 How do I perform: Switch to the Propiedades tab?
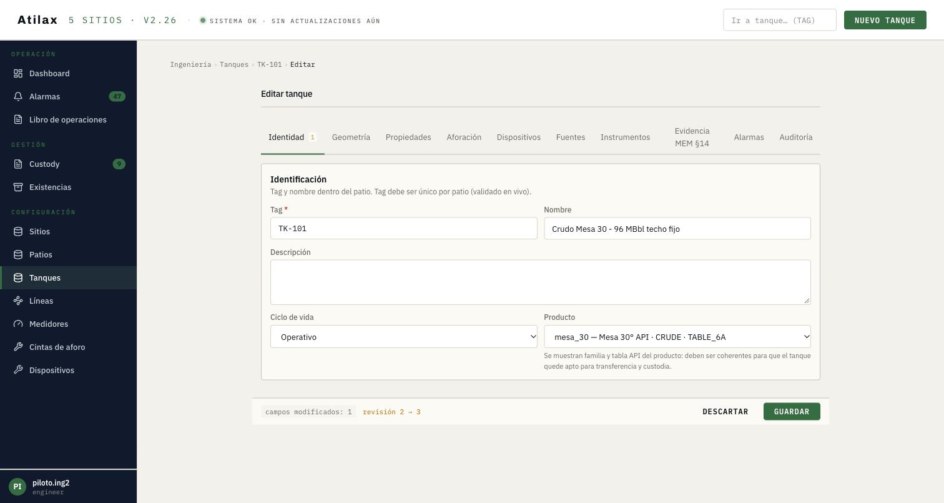tap(408, 137)
